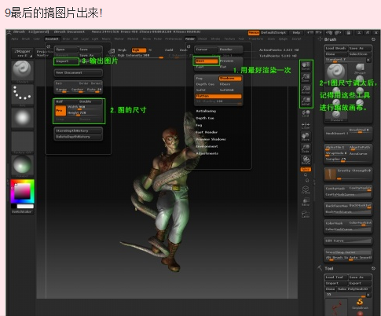The image size is (381, 316).
Task: Launch the ZMapper plugin button
Action: click(23, 53)
